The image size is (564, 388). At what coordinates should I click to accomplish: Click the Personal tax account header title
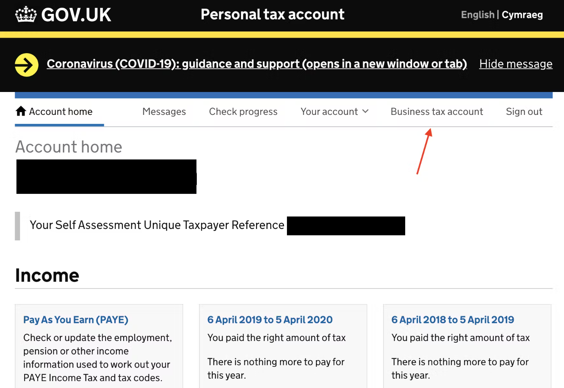point(273,14)
